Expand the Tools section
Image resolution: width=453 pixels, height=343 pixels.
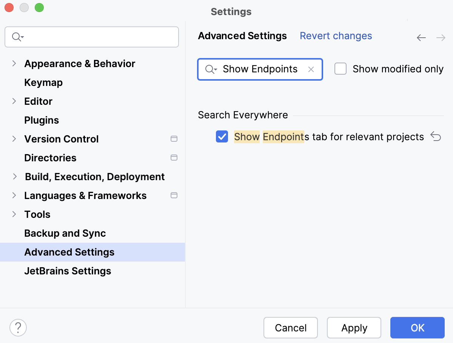tap(15, 214)
